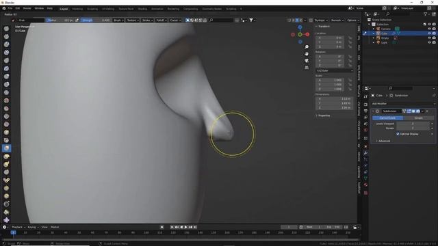
Task: Open the Texture properties tab
Action: 365,193
